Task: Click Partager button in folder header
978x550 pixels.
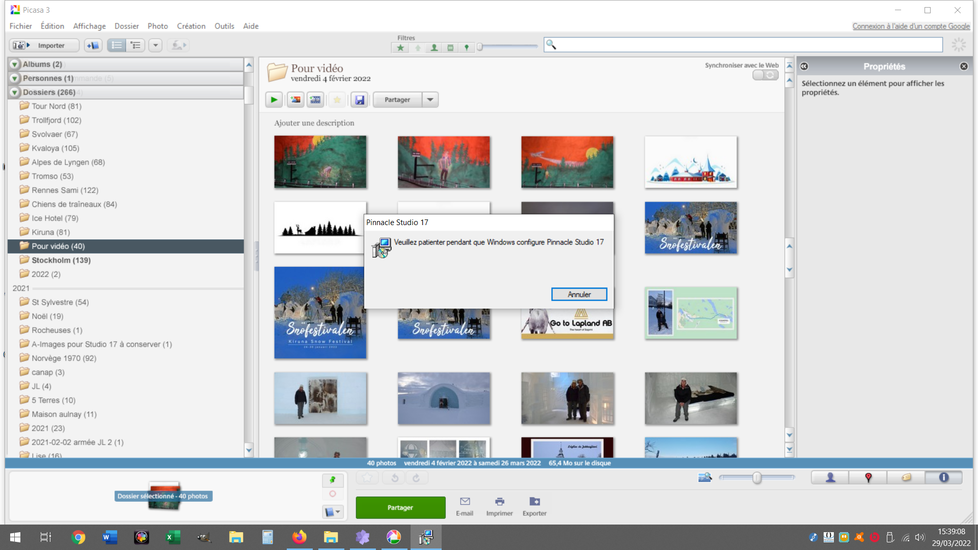Action: pyautogui.click(x=397, y=100)
